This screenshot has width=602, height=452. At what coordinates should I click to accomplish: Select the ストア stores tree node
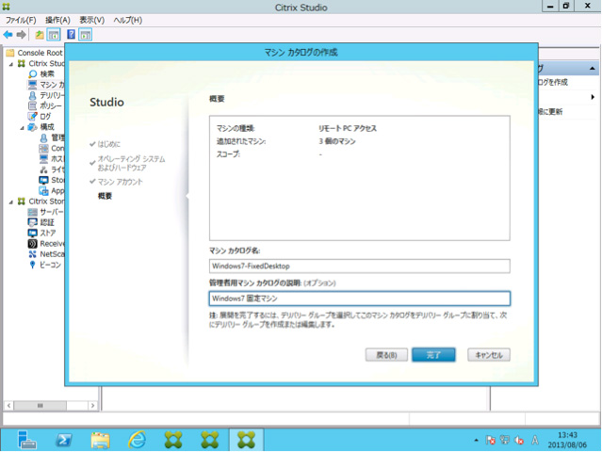click(x=42, y=233)
